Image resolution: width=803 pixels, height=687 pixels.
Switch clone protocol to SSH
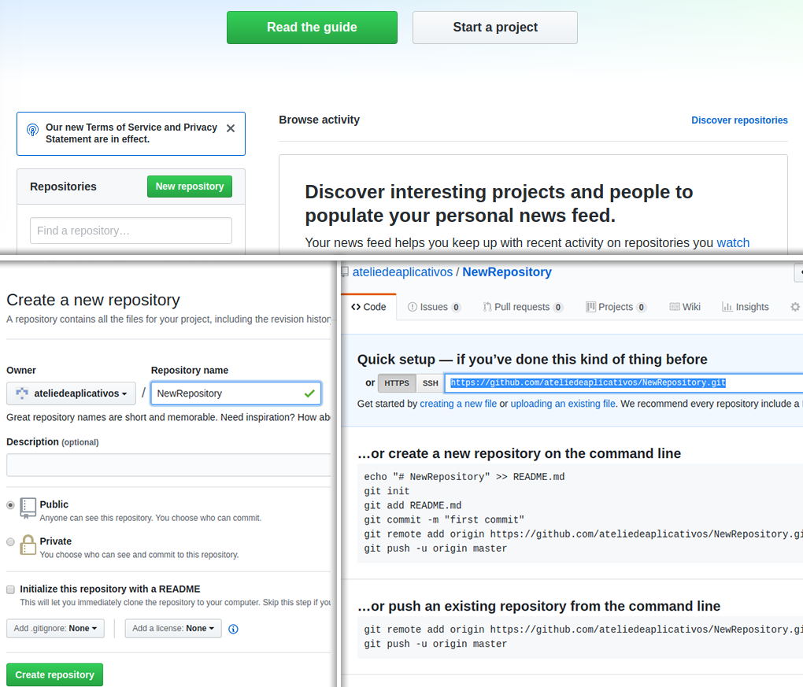[430, 382]
